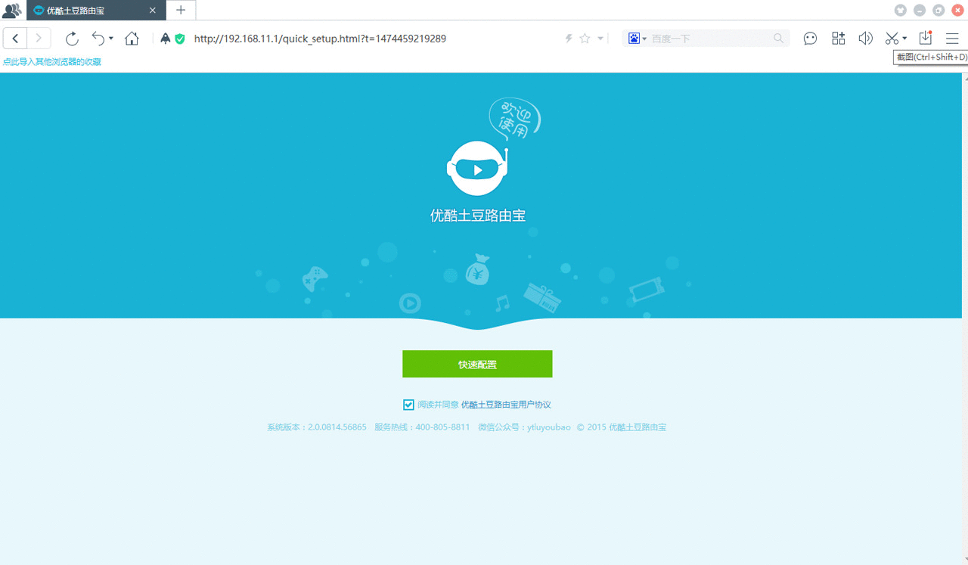
Task: Open the Baidu search engine selector
Action: pos(638,39)
